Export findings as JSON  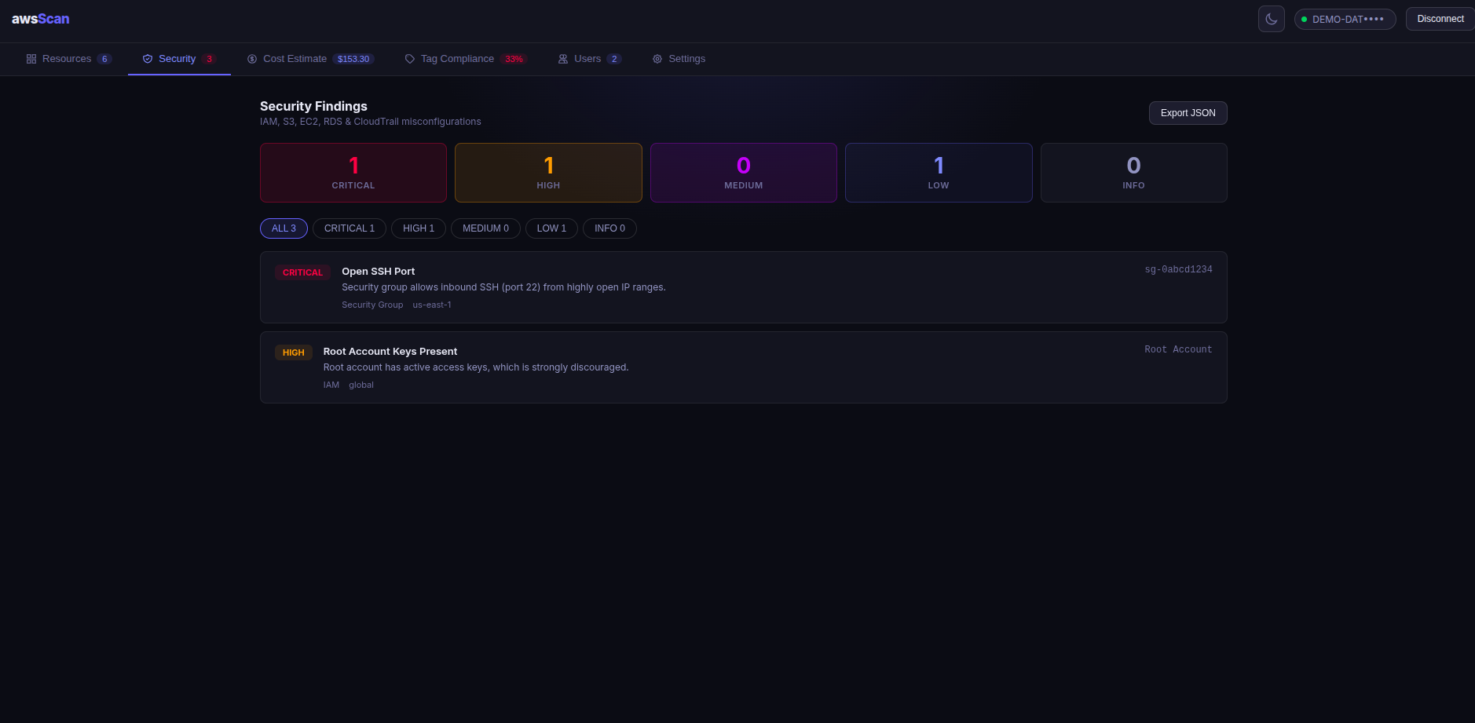pyautogui.click(x=1188, y=113)
